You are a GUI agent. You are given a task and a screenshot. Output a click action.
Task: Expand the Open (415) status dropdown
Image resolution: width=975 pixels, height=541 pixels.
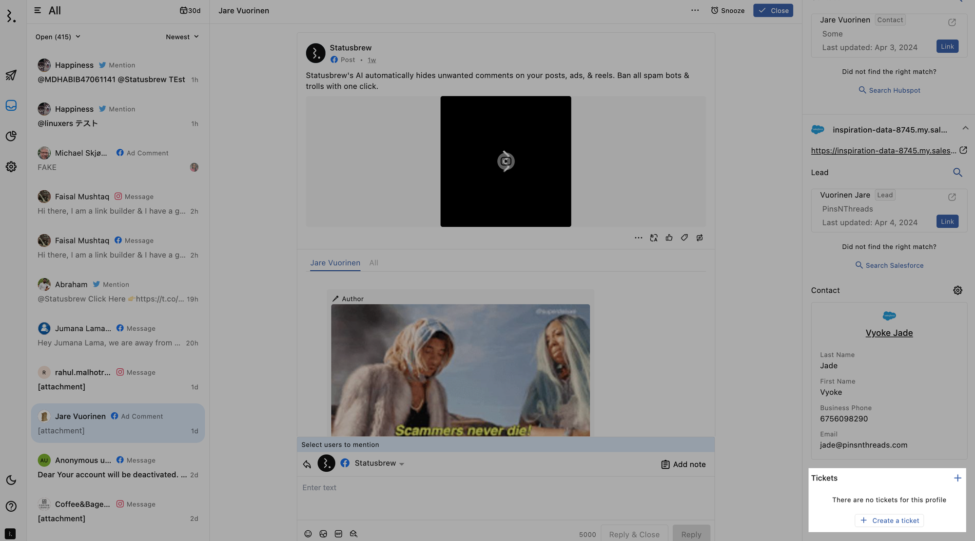(x=58, y=37)
